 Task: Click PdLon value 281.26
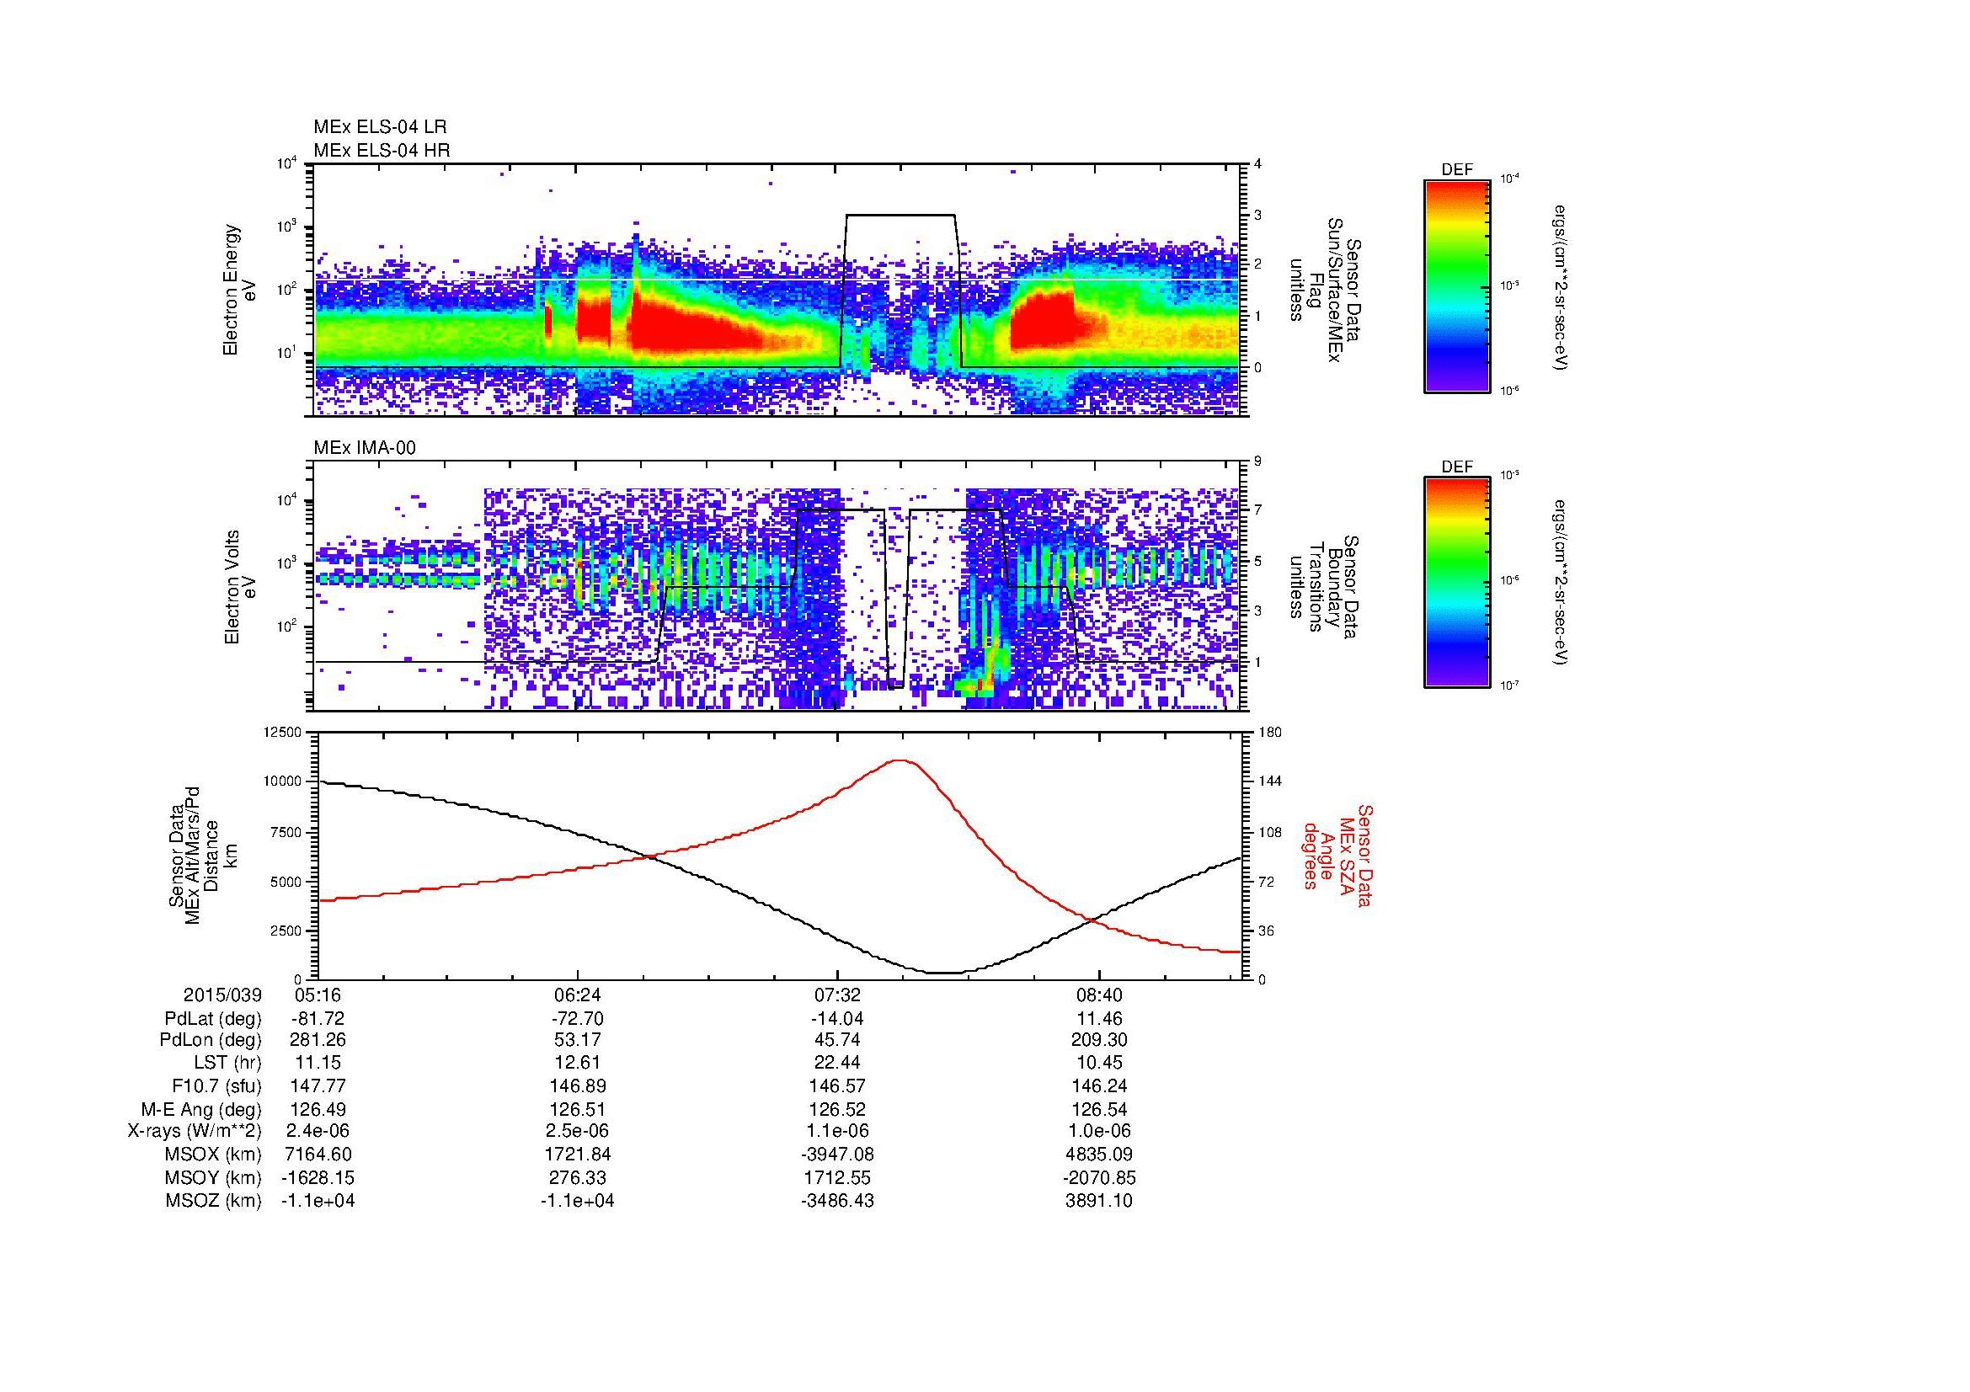point(318,1040)
